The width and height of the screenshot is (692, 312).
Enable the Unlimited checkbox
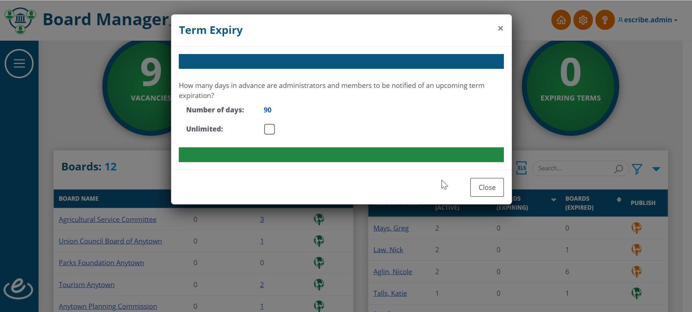point(269,129)
